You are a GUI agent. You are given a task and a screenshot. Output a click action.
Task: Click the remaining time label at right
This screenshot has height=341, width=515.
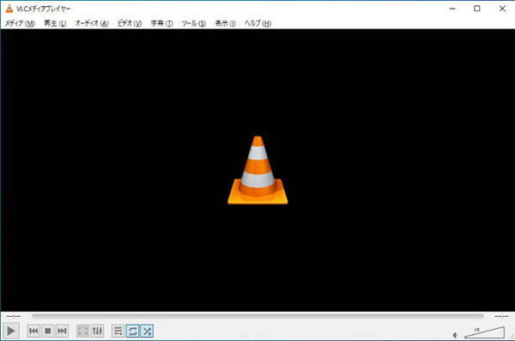click(501, 316)
